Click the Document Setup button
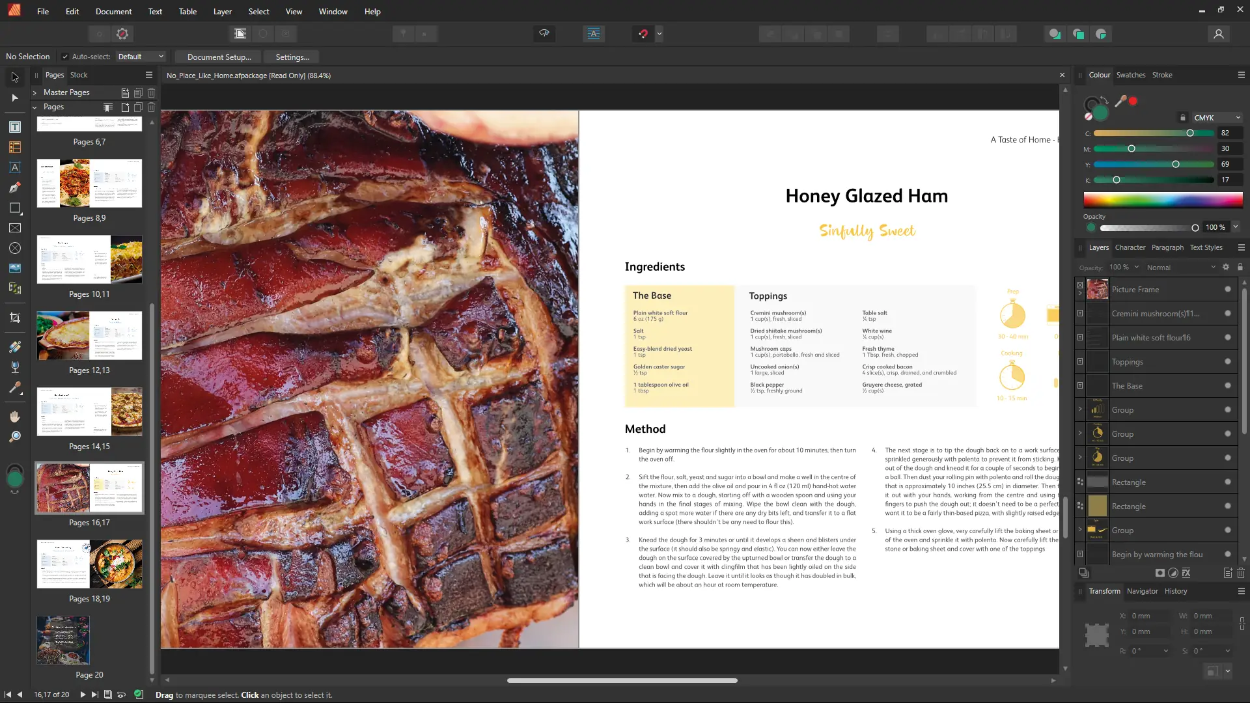 [x=219, y=57]
